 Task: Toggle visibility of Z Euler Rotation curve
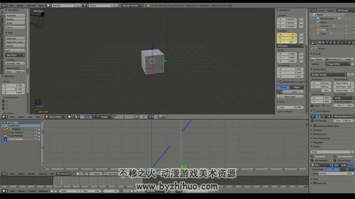6,139
